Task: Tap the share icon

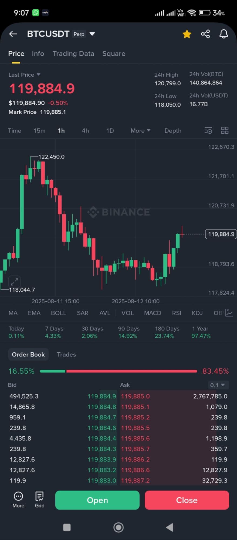Action: pos(205,34)
